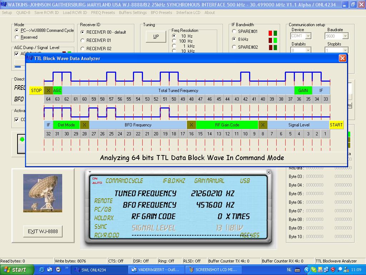Expand quick launch overflow chevron
366x275 pixels.
[x=66, y=268]
